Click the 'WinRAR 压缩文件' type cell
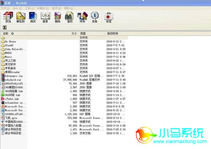The height and width of the screenshot is (149, 211). click(x=90, y=80)
